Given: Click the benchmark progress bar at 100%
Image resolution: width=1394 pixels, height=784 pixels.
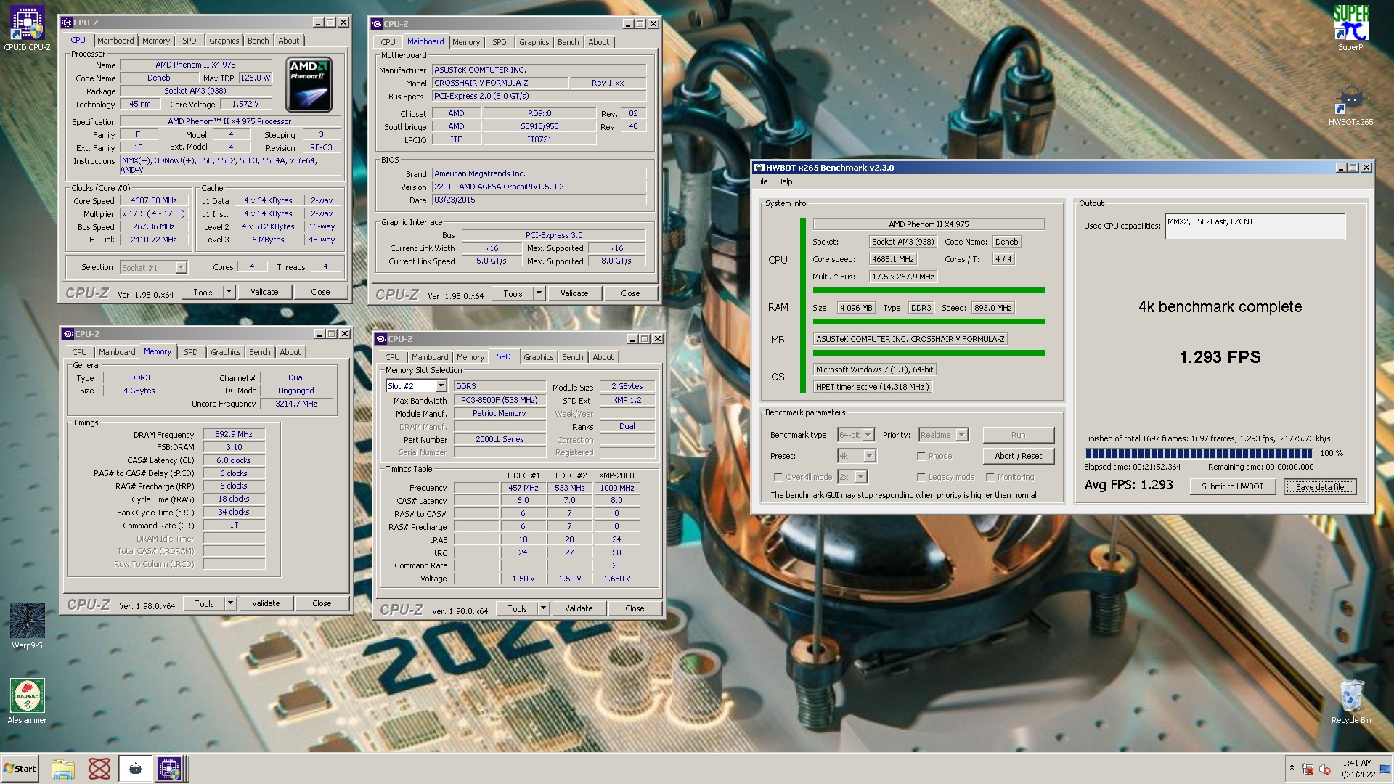Looking at the screenshot, I should 1198,453.
